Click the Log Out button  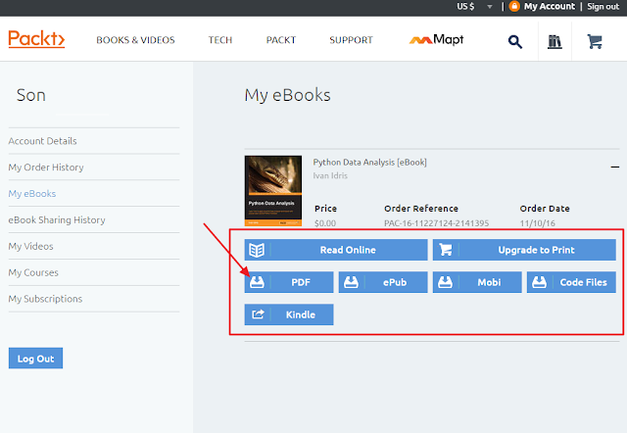point(35,359)
